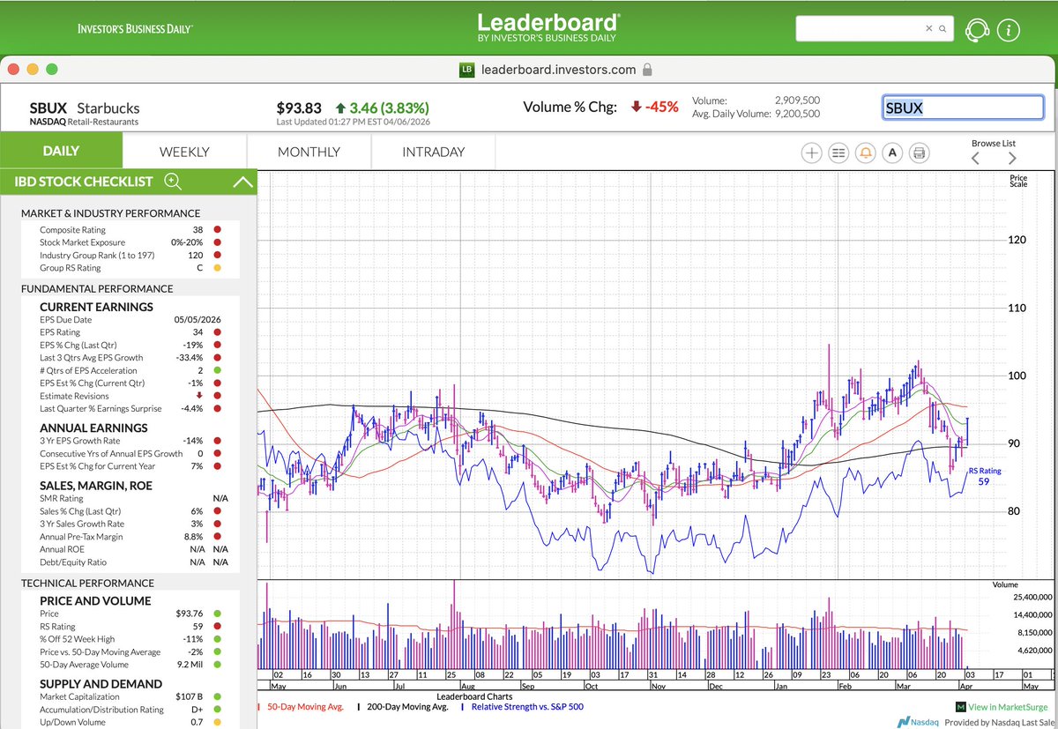
Task: Toggle the 200-Day Moving Avg legend item
Action: click(405, 706)
